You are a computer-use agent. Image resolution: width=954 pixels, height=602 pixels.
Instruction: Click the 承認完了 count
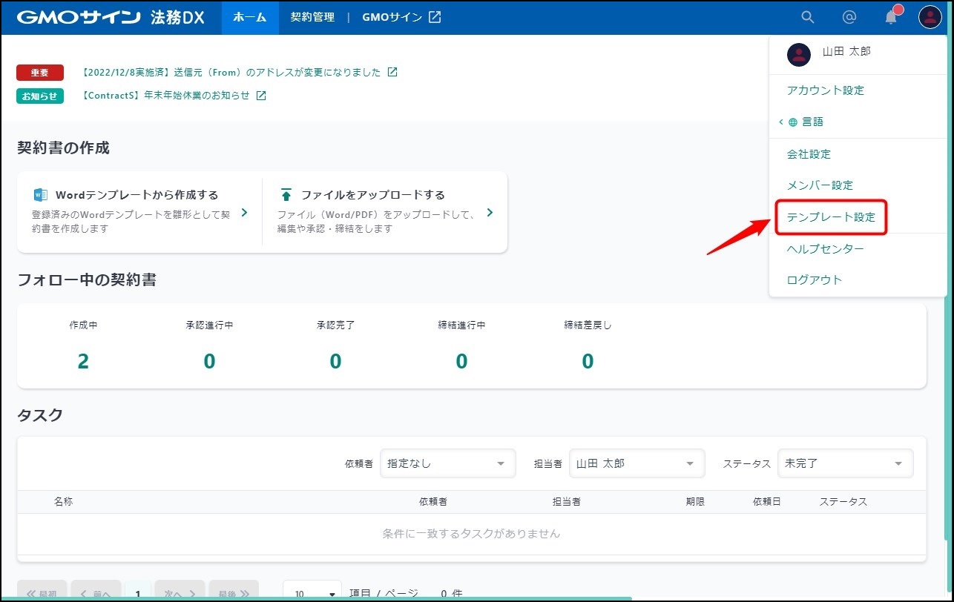pos(335,361)
